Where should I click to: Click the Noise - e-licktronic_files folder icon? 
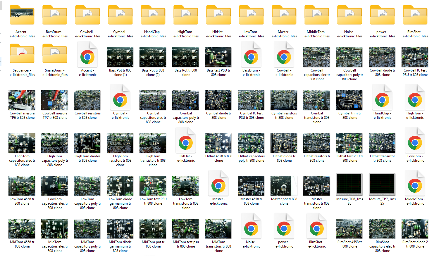point(350,15)
